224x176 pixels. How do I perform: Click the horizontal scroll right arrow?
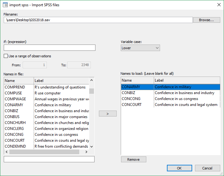(86, 152)
